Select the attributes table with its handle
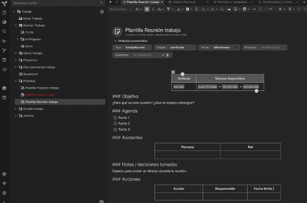 click(x=173, y=72)
